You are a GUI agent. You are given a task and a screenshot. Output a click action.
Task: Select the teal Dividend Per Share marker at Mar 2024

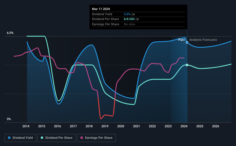click(x=187, y=65)
